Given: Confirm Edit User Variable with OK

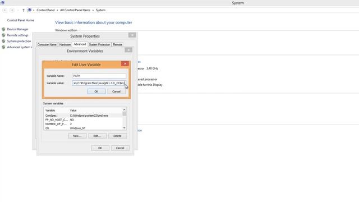Looking at the screenshot, I should click(96, 91).
